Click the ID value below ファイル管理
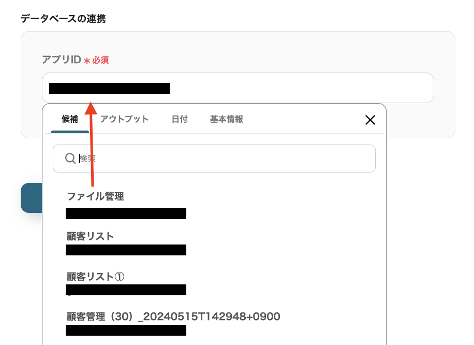Screen dimensions: 474x345 click(x=126, y=213)
